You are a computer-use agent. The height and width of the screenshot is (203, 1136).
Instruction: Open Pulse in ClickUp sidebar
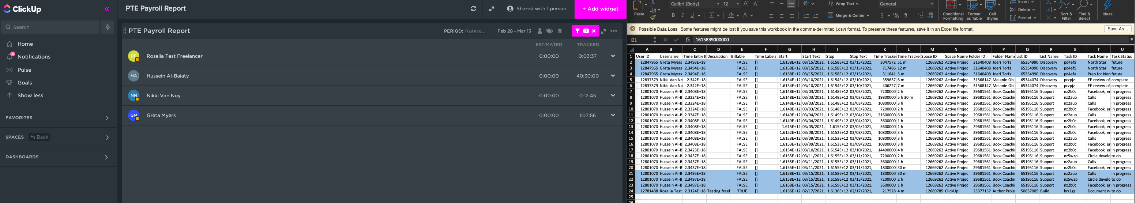click(24, 70)
